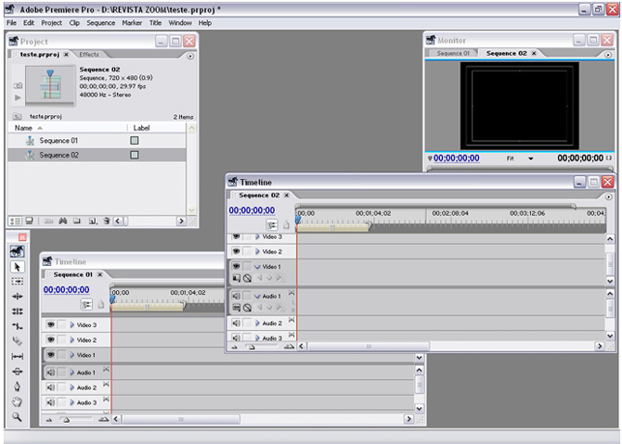Image resolution: width=622 pixels, height=444 pixels.
Task: Select the Selection arrow tool
Action: point(17,266)
